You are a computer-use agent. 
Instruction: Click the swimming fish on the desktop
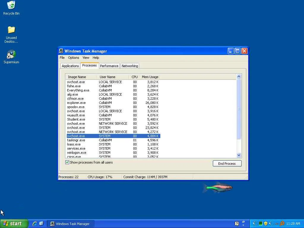(x=218, y=188)
